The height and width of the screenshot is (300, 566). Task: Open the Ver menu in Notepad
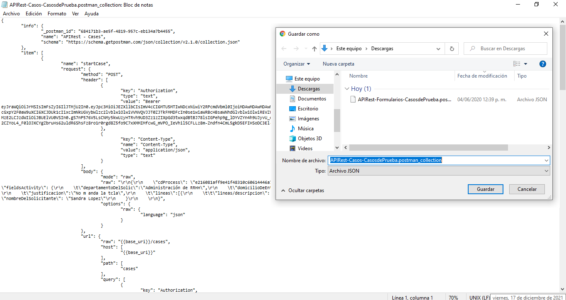coord(75,14)
